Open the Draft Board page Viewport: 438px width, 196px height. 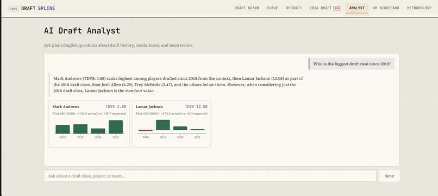247,8
